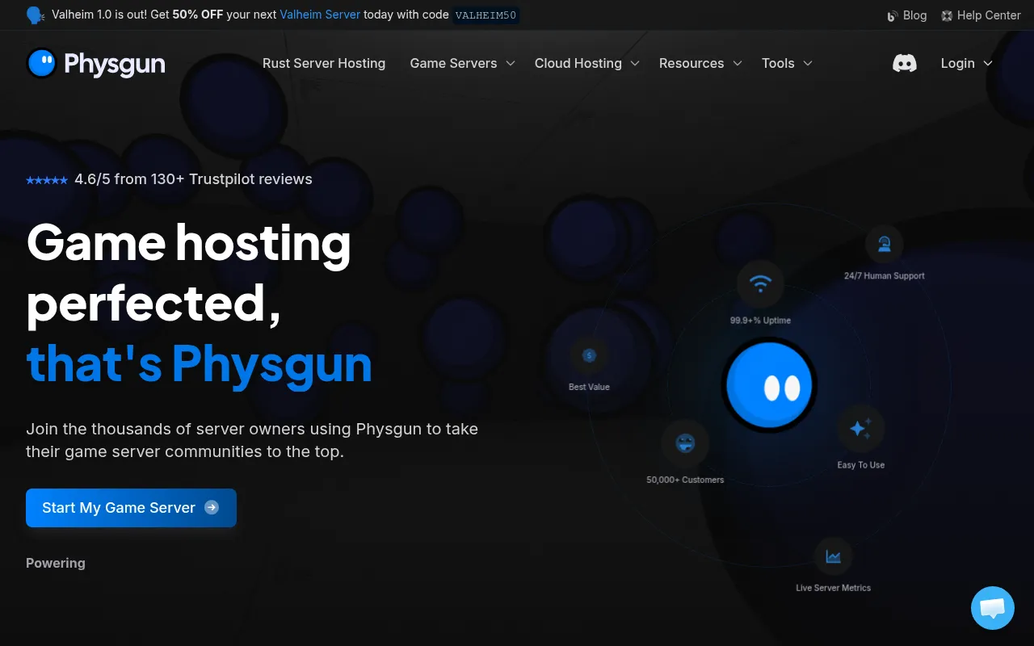Click the Easy To Use label
Image resolution: width=1034 pixels, height=646 pixels.
click(860, 465)
